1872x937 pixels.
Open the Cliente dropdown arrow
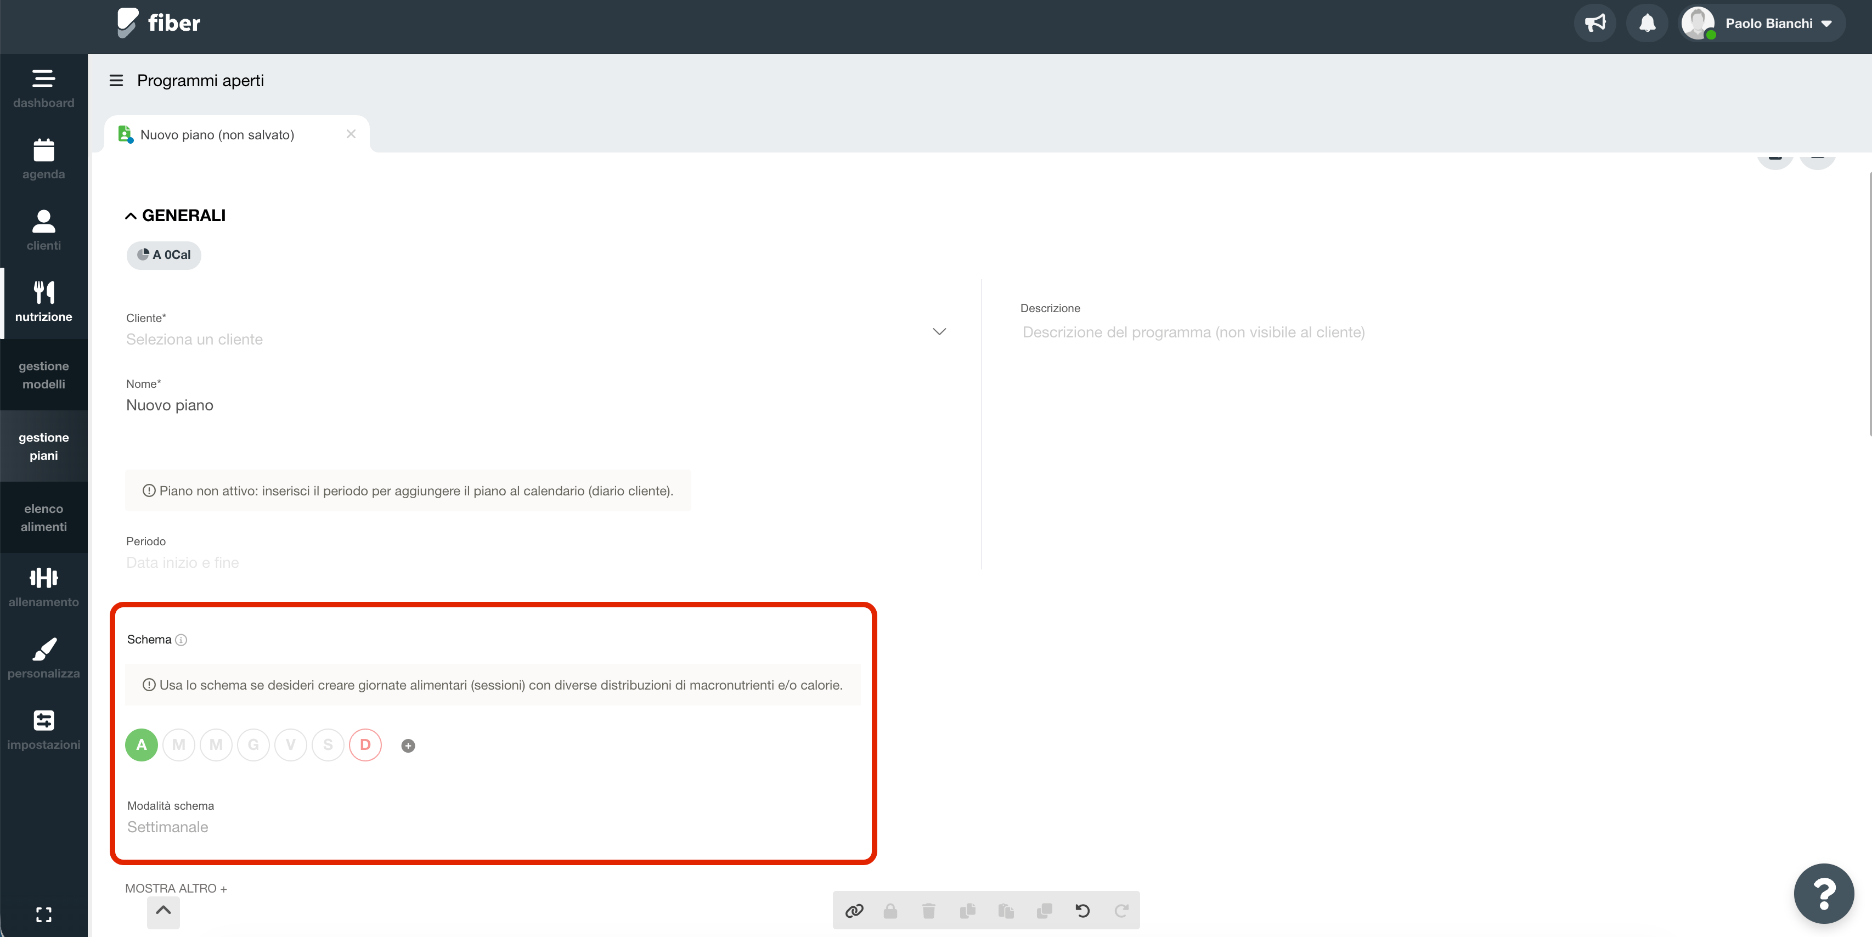coord(939,332)
